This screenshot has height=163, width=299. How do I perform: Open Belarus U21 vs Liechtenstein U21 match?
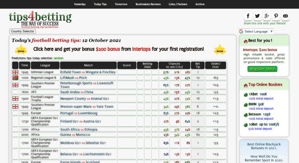(x=86, y=154)
